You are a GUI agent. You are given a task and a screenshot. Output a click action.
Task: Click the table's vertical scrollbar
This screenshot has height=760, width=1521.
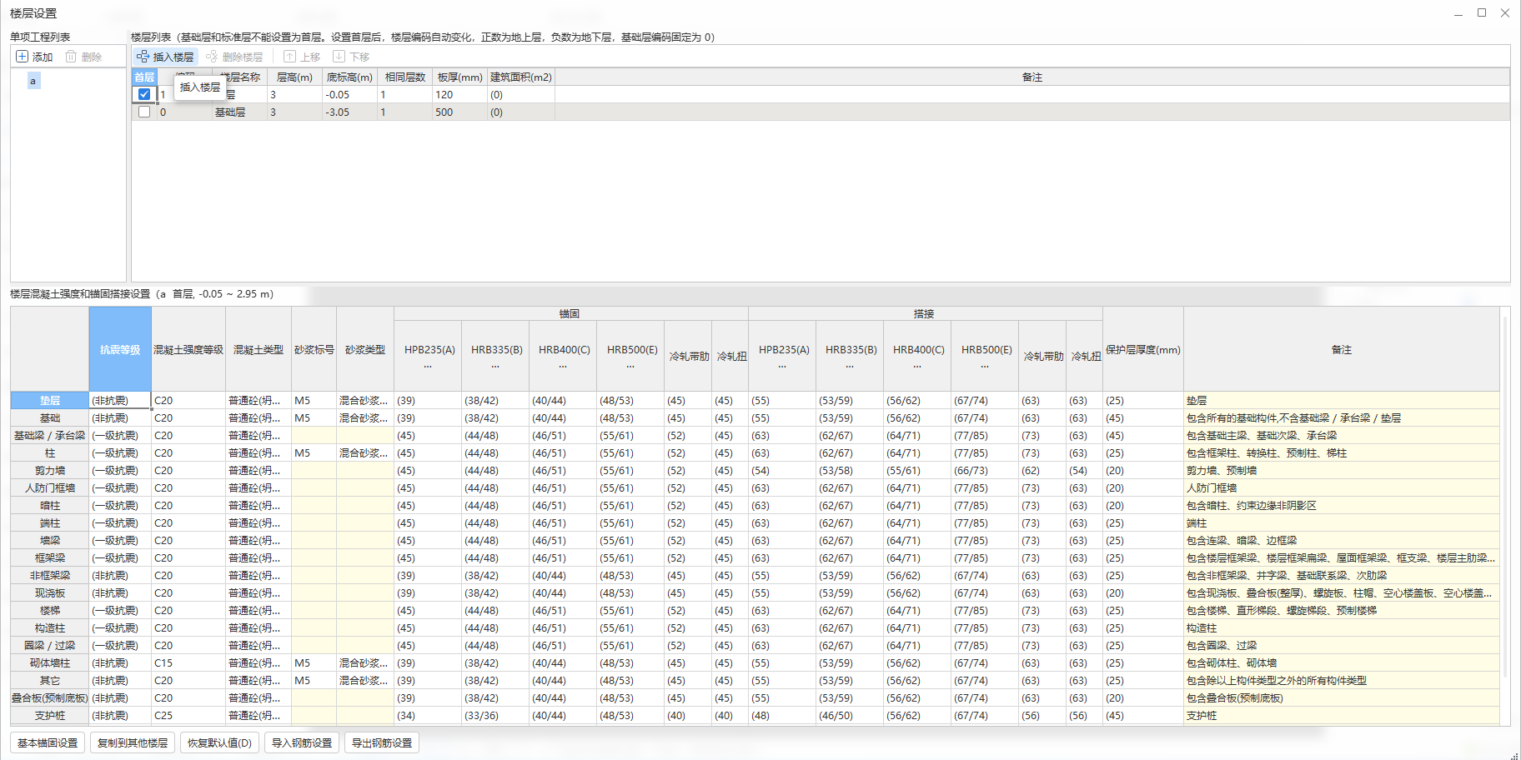point(1505,496)
